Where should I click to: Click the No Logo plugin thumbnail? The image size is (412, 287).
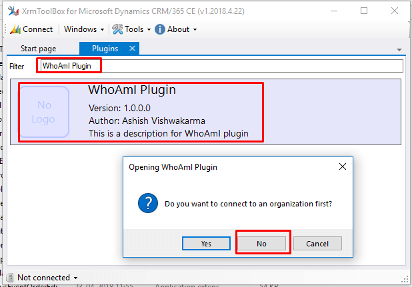point(44,112)
